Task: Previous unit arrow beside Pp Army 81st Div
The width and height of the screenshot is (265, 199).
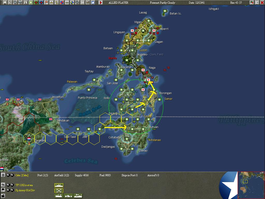Action: pos(8,190)
